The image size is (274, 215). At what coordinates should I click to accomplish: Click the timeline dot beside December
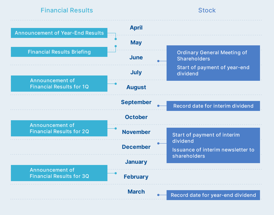pyautogui.click(x=158, y=143)
